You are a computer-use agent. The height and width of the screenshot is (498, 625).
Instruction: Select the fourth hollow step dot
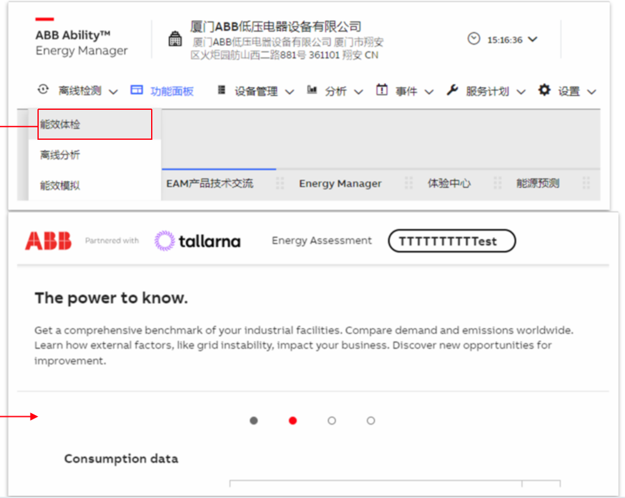[371, 421]
